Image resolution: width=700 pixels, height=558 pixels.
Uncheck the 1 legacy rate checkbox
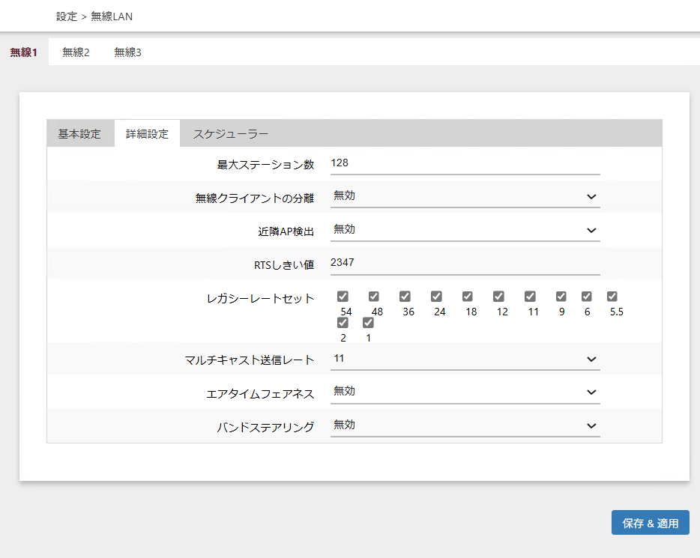[368, 323]
